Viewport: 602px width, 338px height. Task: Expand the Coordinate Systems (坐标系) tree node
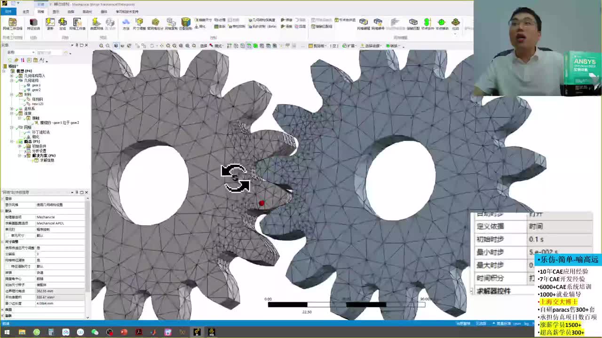point(12,108)
